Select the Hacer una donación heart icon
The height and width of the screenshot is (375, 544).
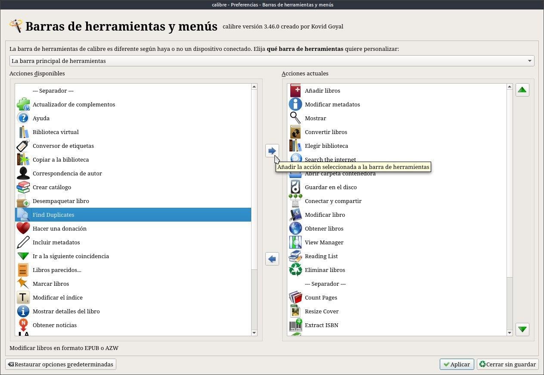click(23, 228)
